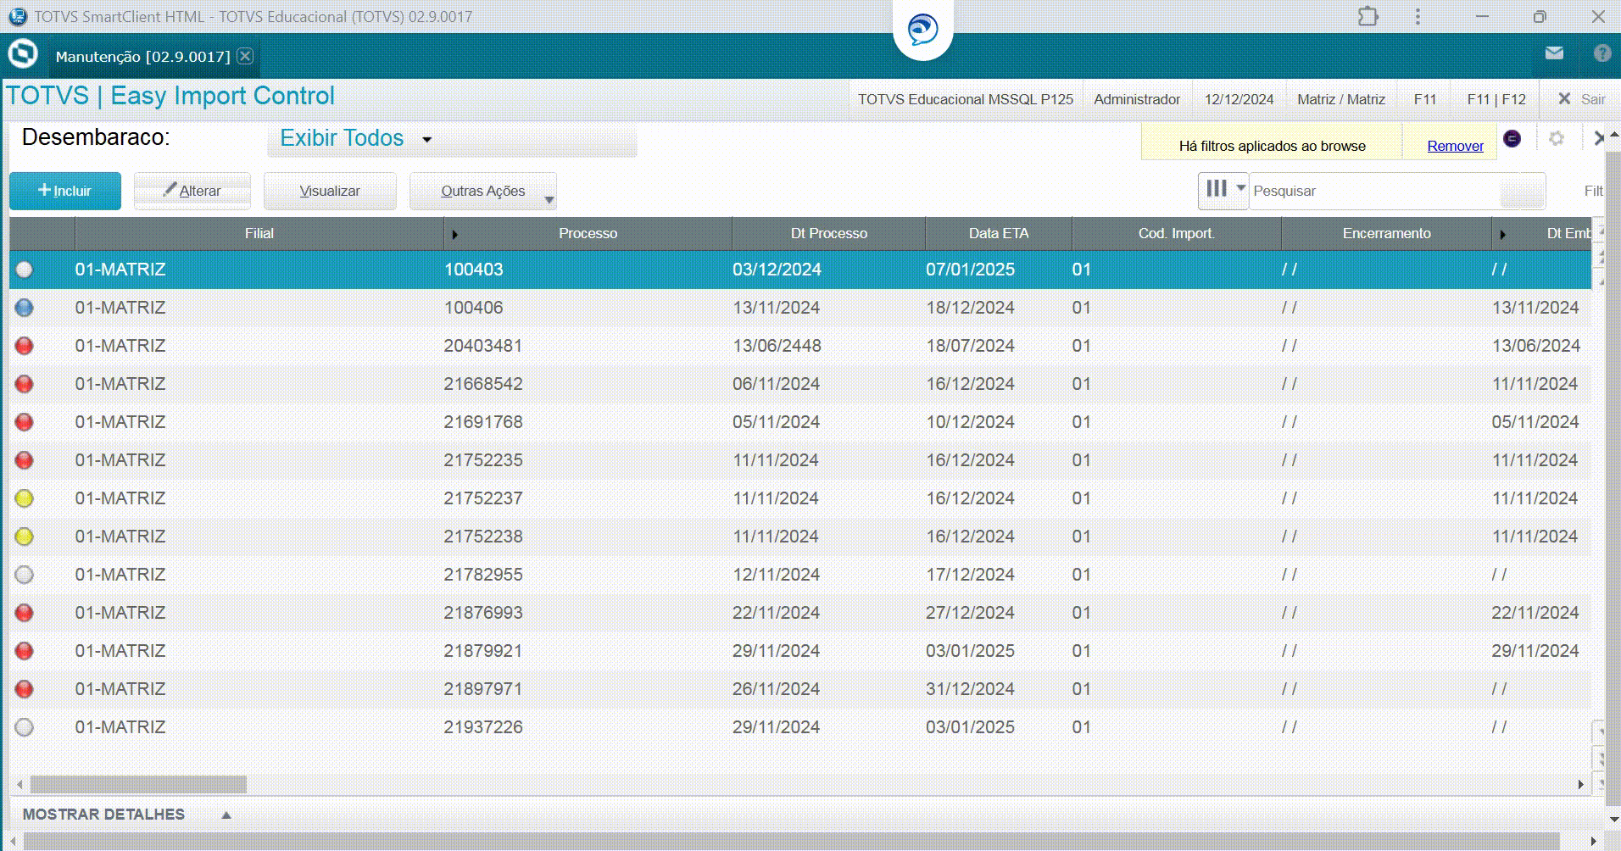Screen dimensions: 1621x851
Task: Sort by the Dt Processo column header
Action: tap(829, 234)
